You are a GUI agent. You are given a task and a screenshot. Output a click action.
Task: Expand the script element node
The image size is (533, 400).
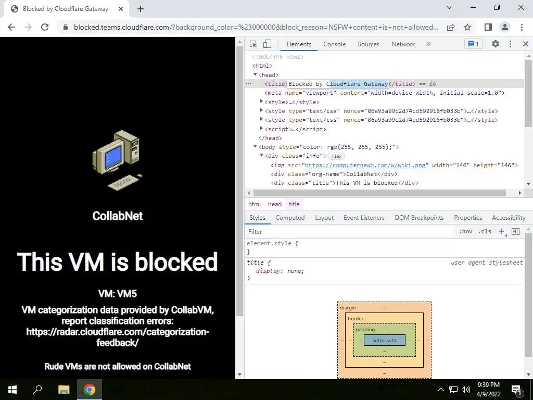[261, 129]
